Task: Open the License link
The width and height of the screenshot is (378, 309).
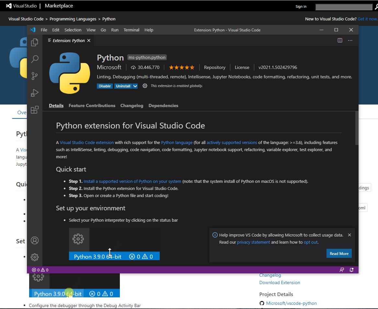Action: [242, 67]
